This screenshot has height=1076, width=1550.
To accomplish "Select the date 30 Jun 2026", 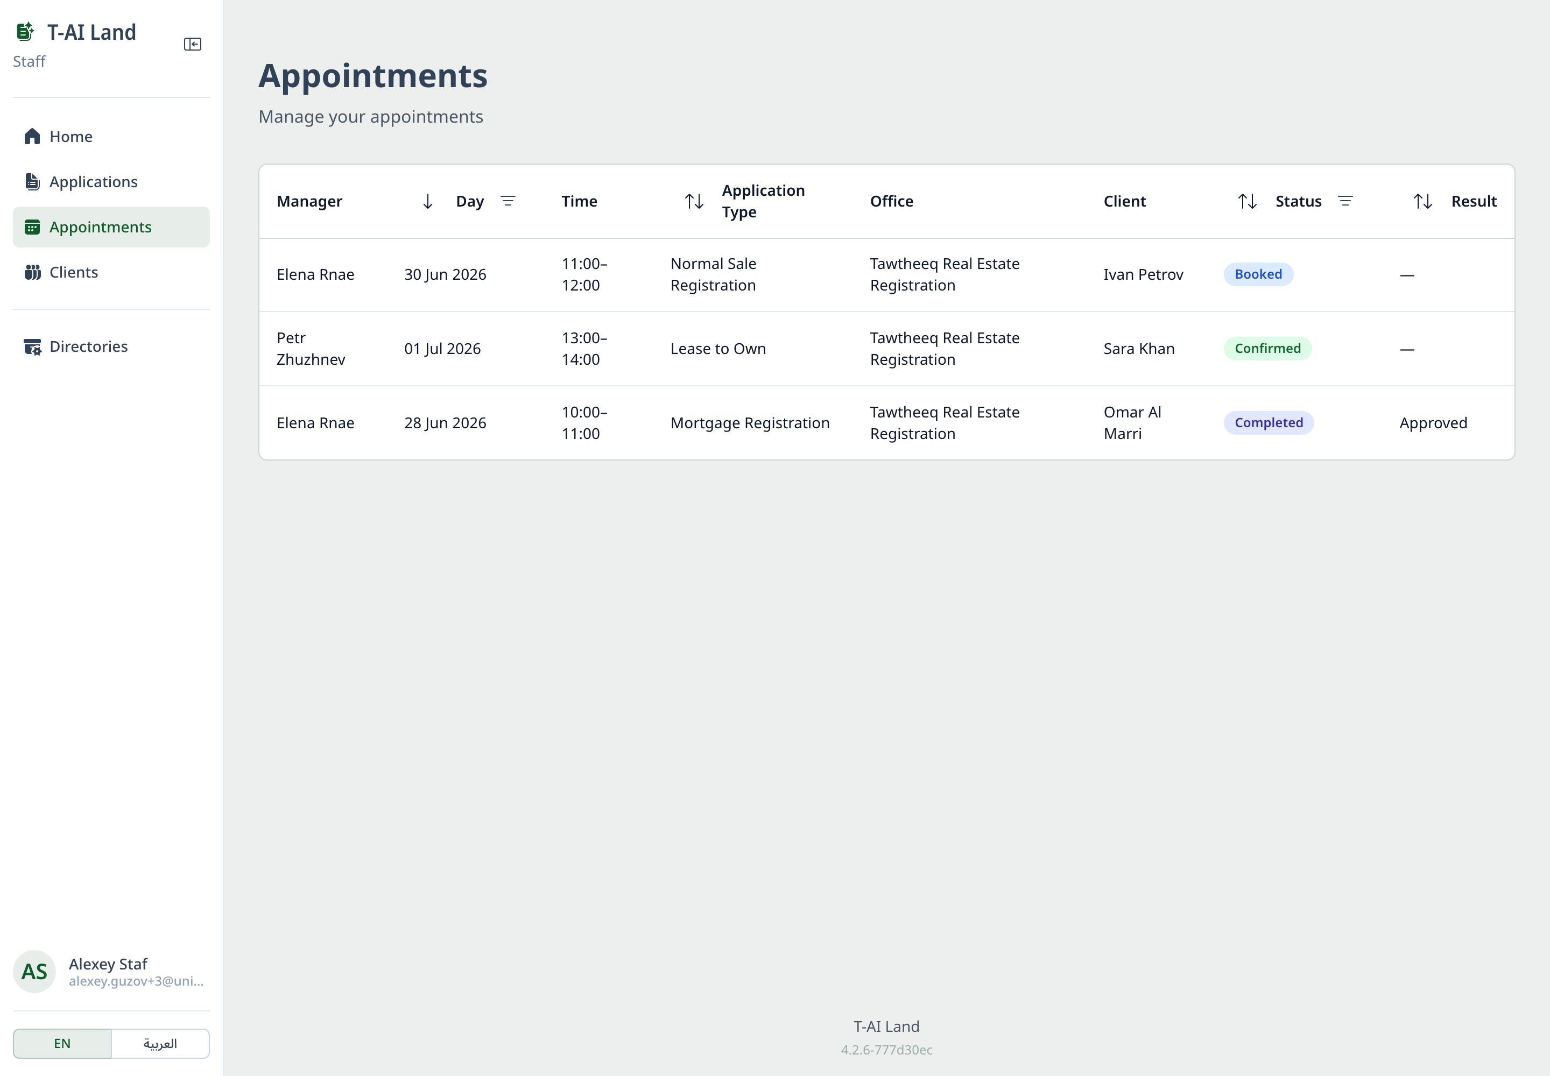I will coord(445,274).
